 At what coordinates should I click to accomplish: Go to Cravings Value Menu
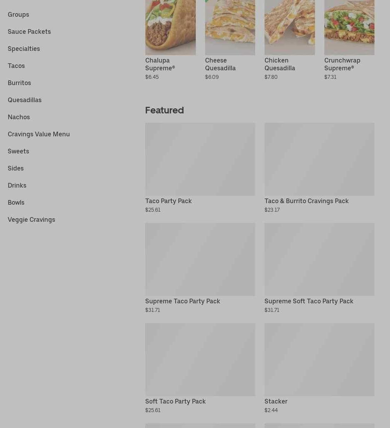(x=39, y=134)
